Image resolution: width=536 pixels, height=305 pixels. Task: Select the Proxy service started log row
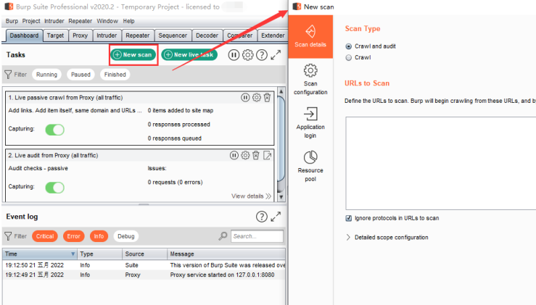click(x=144, y=275)
